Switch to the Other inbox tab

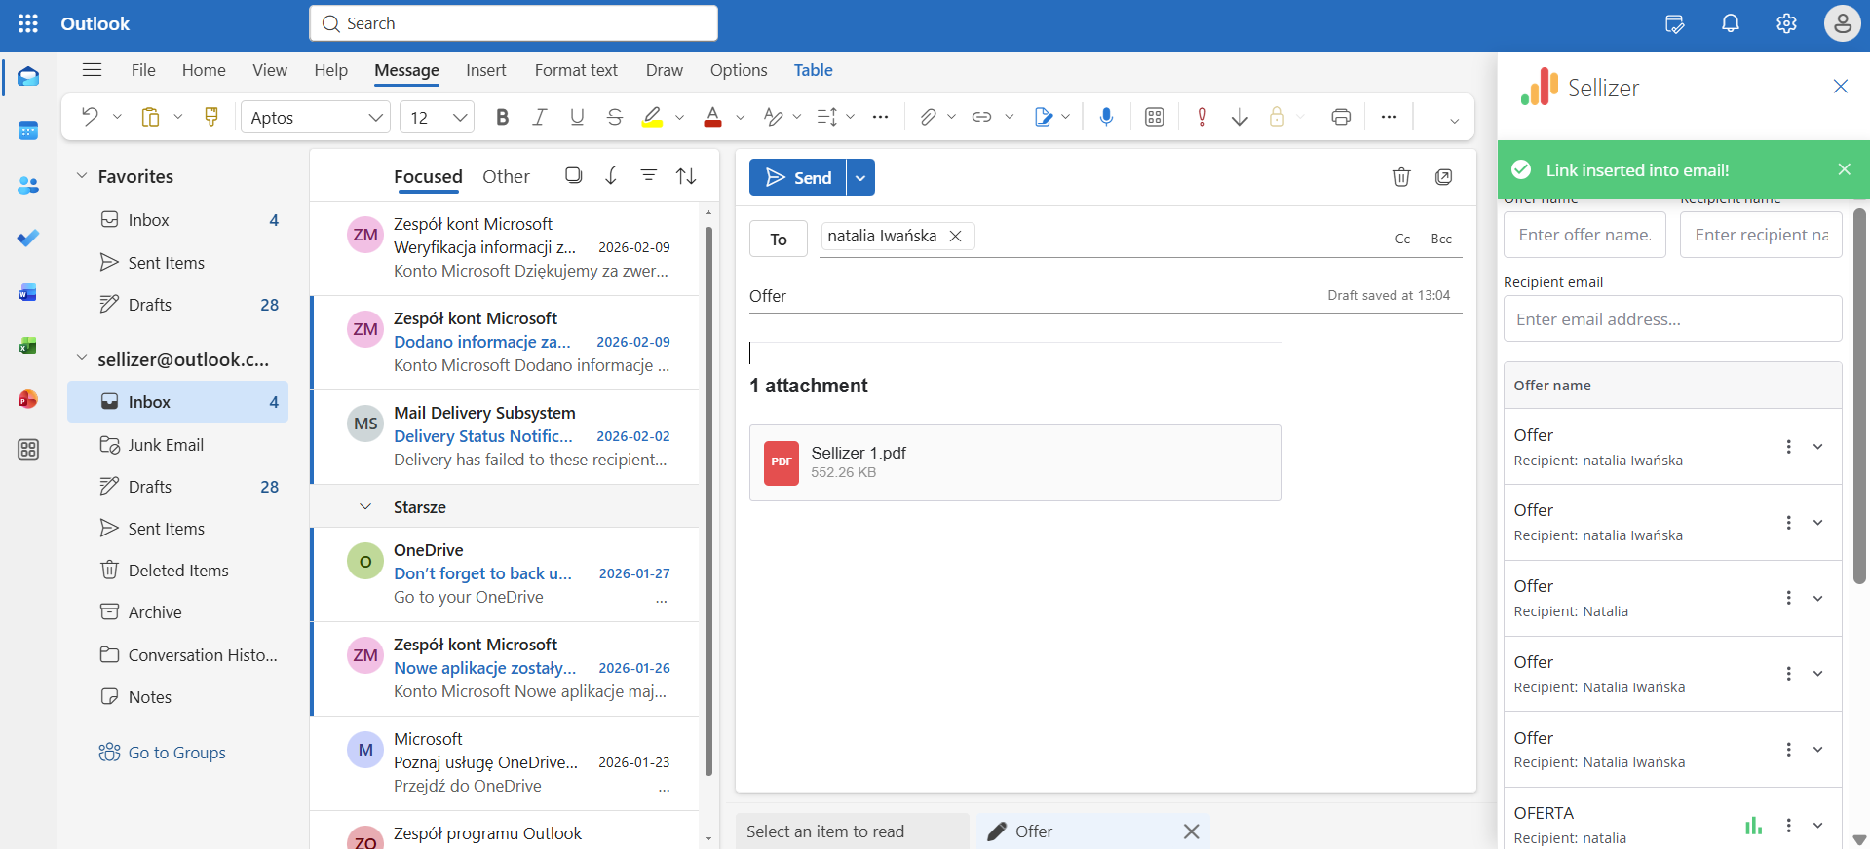pos(506,176)
